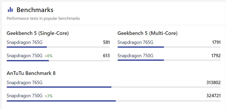
Task: Select Snapdragon 750G under Multi-Core
Action: pyautogui.click(x=135, y=56)
